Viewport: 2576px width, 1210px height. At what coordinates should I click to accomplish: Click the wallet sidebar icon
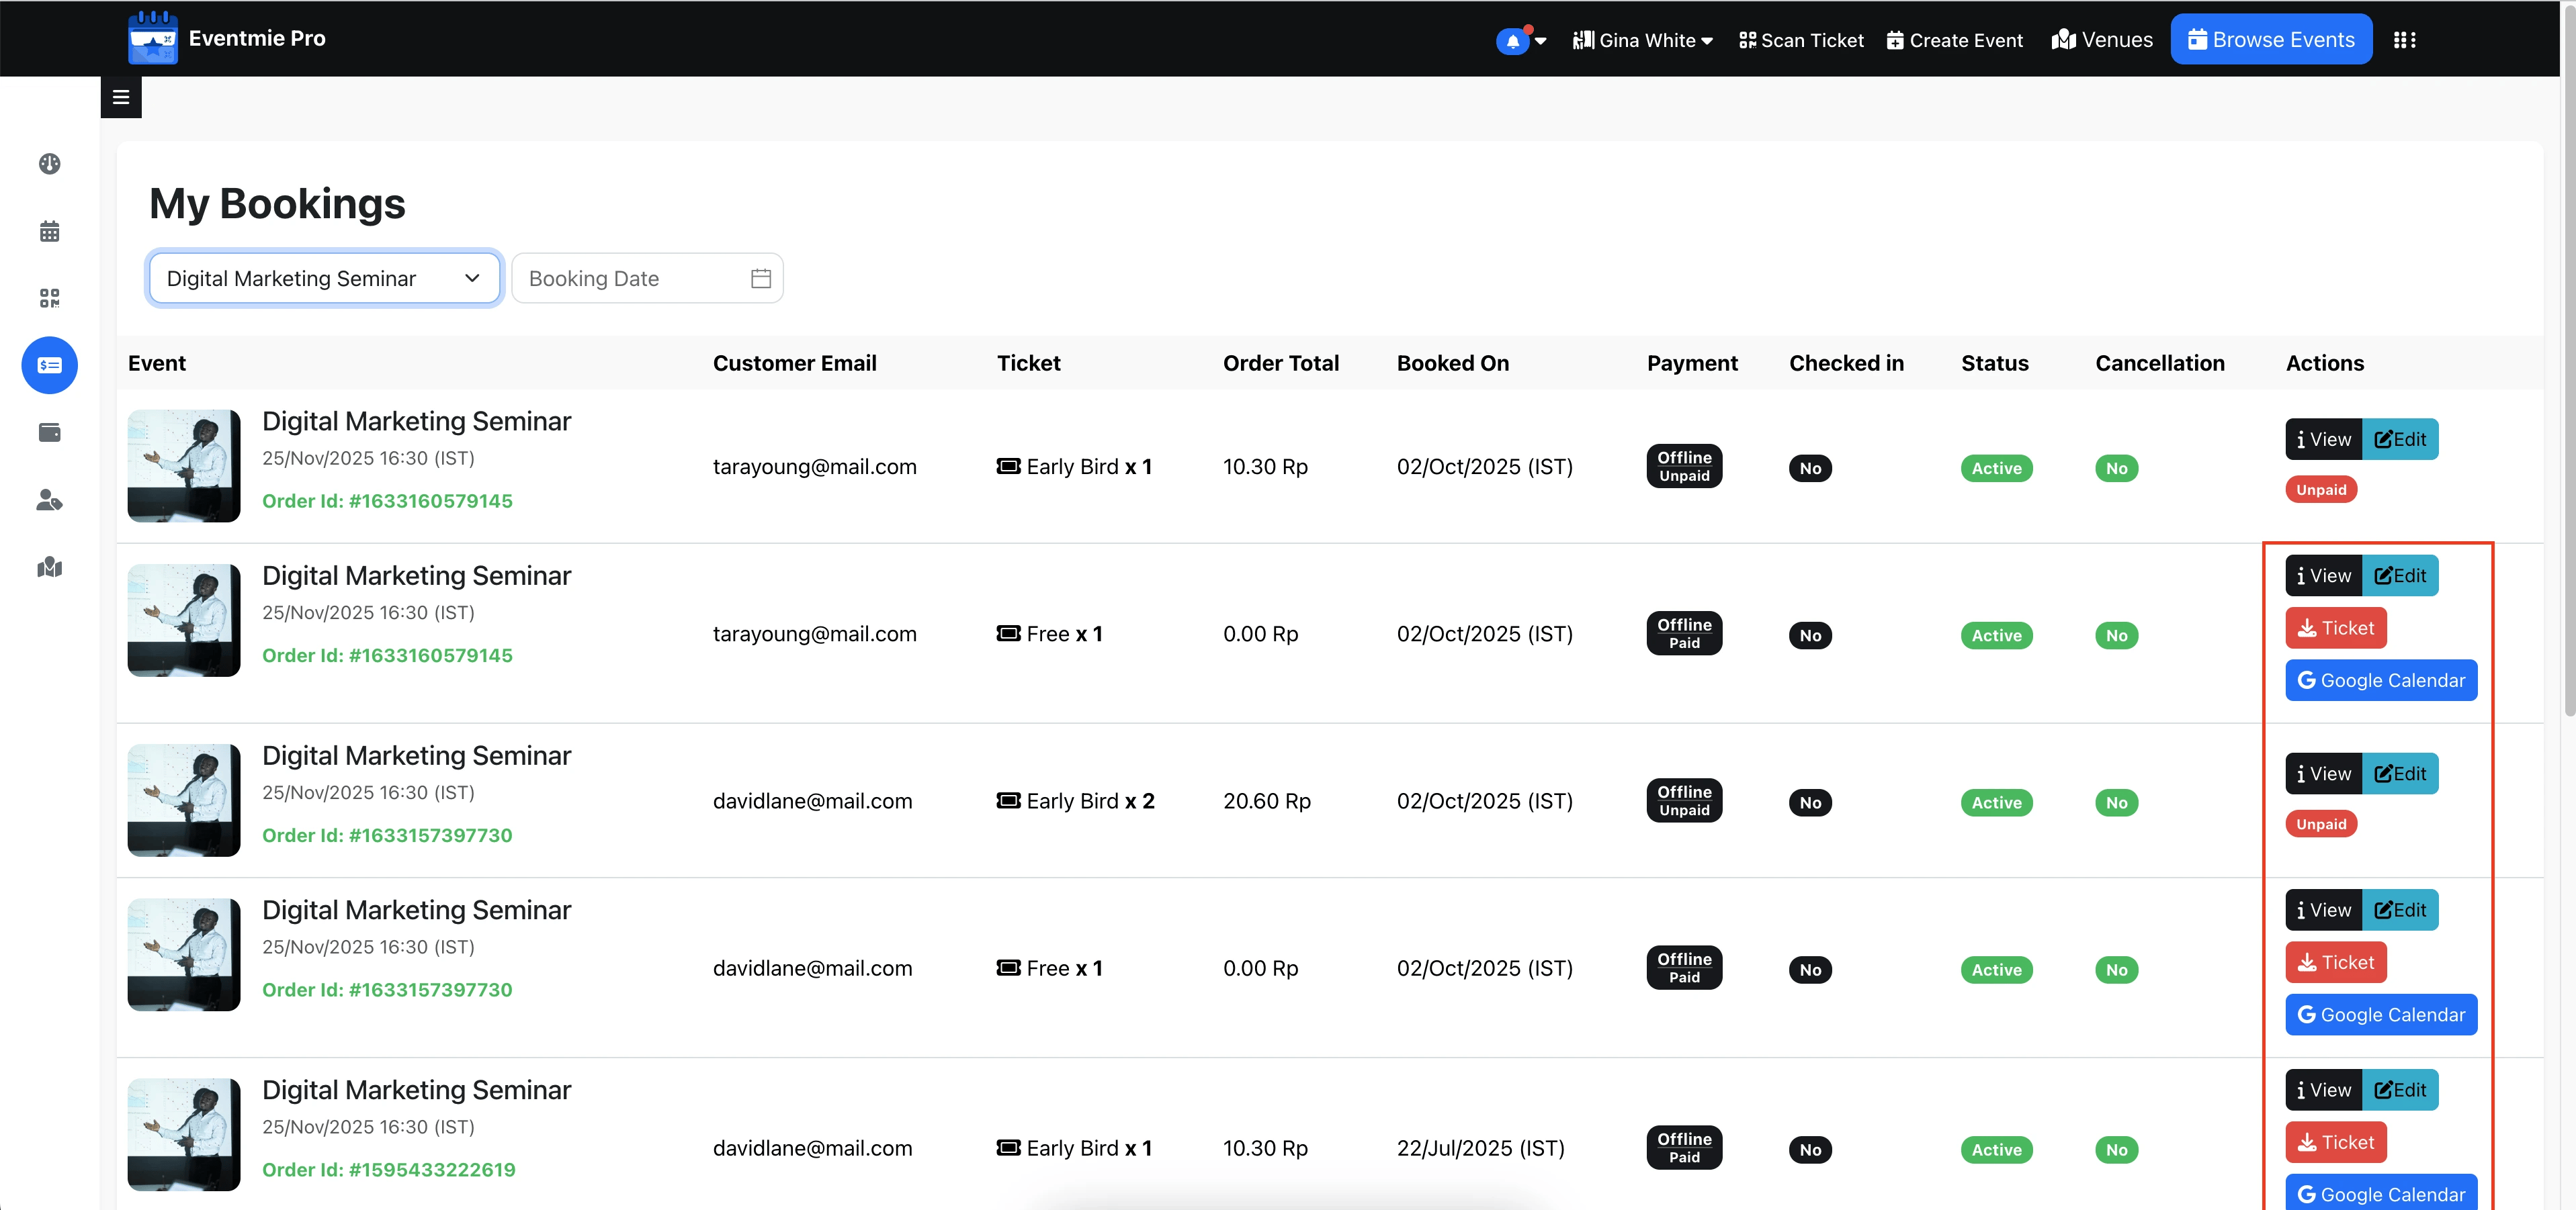(x=49, y=432)
